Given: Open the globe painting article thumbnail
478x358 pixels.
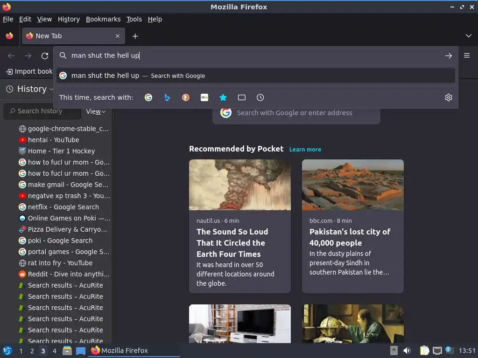Looking at the screenshot, I should coord(353,324).
